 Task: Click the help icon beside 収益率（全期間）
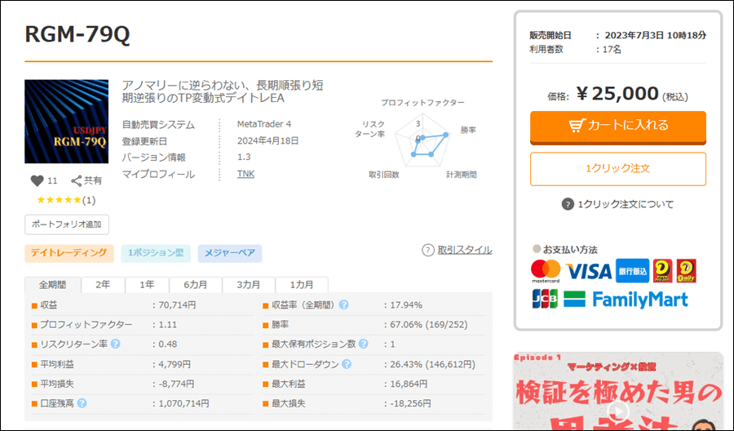pos(344,305)
